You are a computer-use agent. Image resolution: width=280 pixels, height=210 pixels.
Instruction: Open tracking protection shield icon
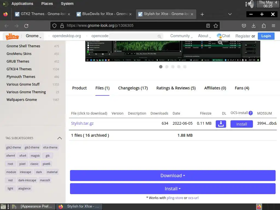54,26
